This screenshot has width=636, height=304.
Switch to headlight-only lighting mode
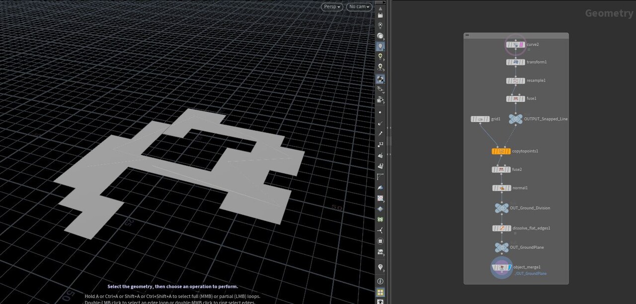tap(380, 36)
